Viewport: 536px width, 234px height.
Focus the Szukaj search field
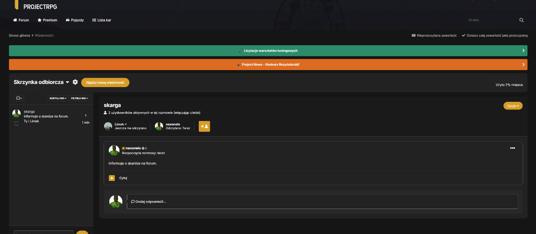click(492, 20)
